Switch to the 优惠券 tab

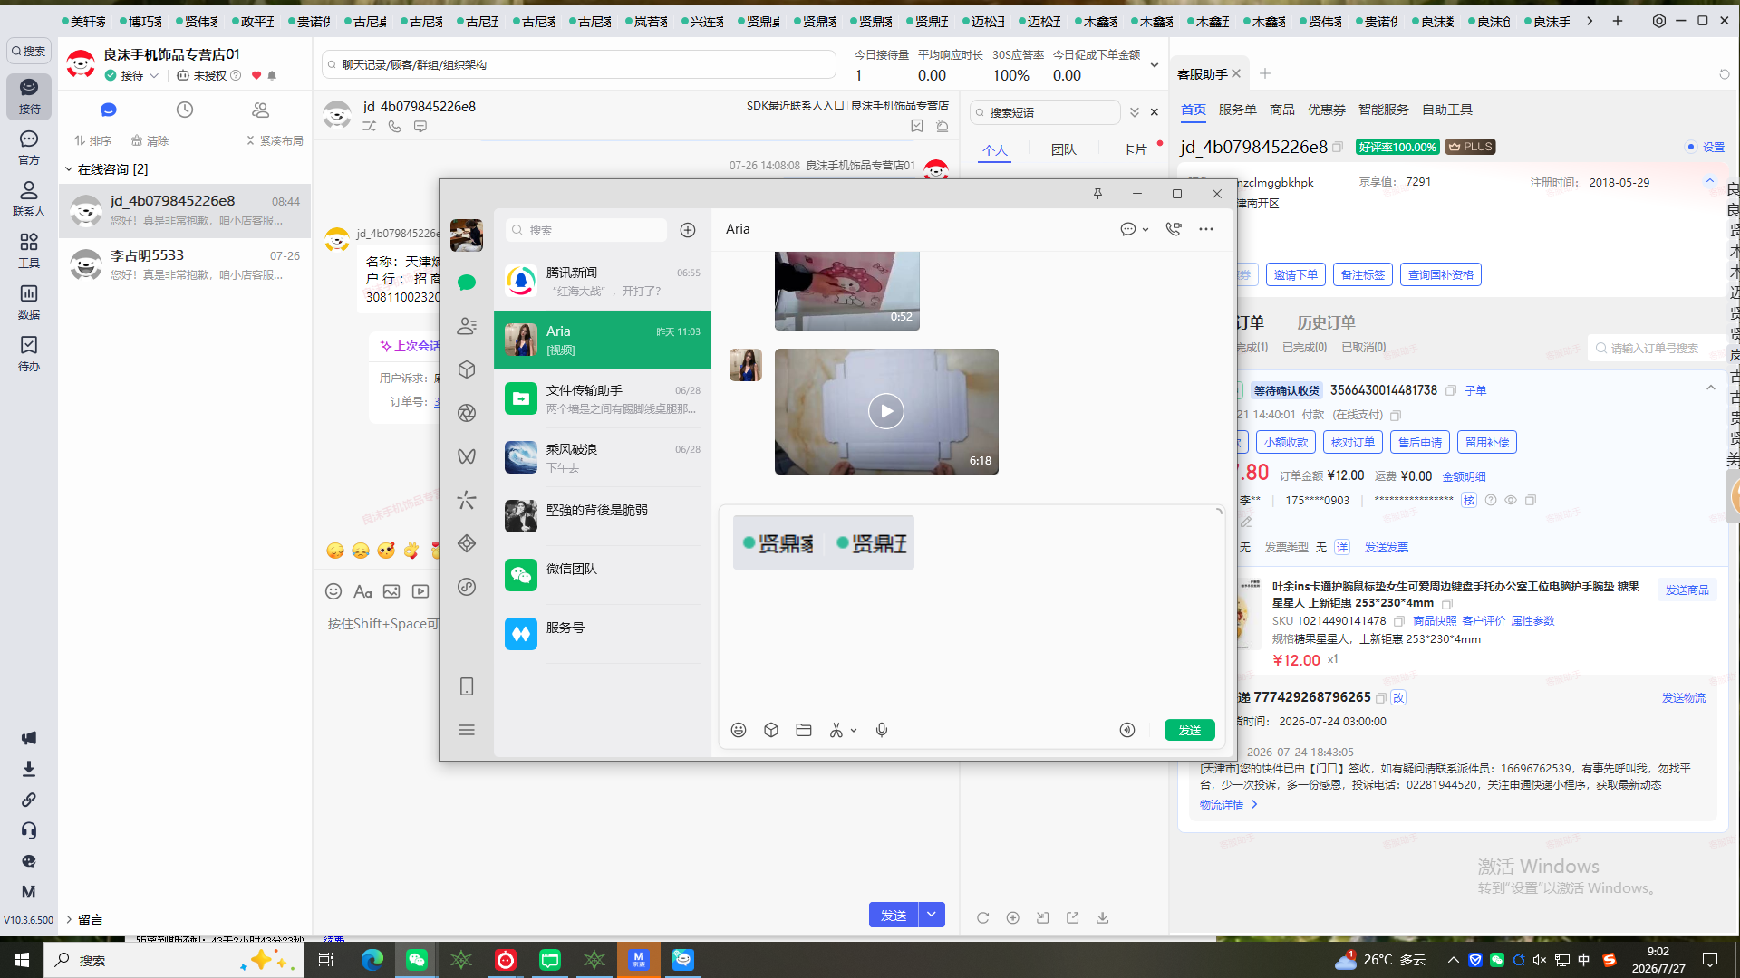1327,110
